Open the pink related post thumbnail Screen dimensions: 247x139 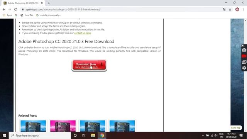coord(63,126)
